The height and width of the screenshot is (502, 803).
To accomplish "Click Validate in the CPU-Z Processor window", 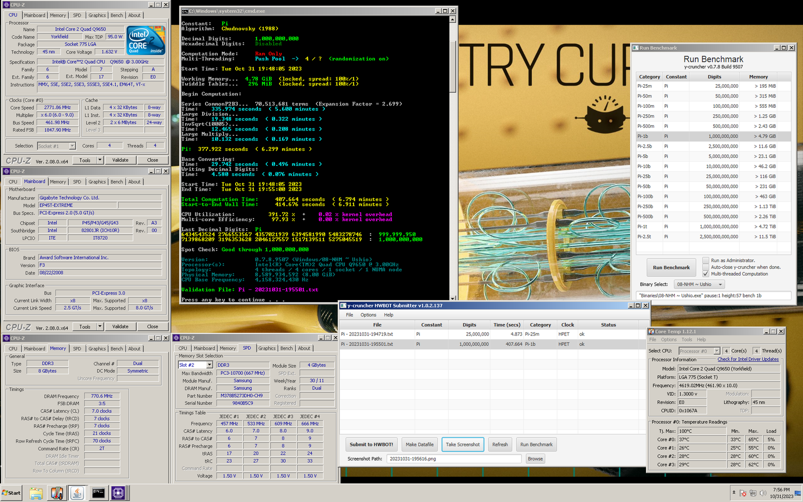I will click(120, 160).
